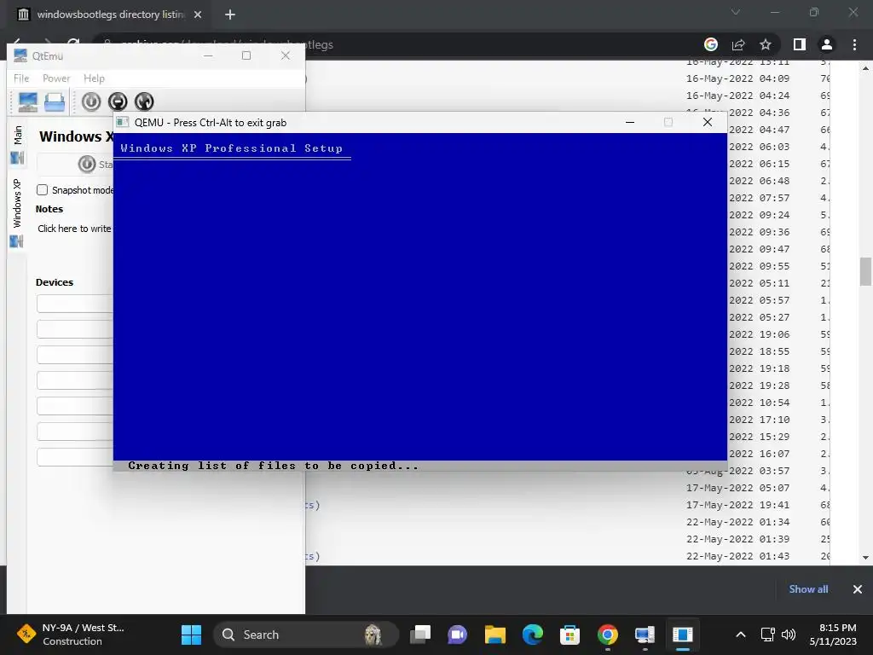
Task: Toggle the Chrome side panel icon
Action: pyautogui.click(x=800, y=44)
